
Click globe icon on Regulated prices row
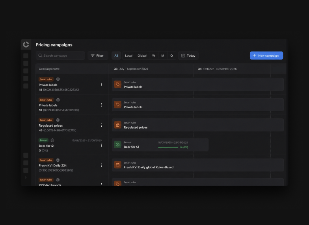pos(58,120)
